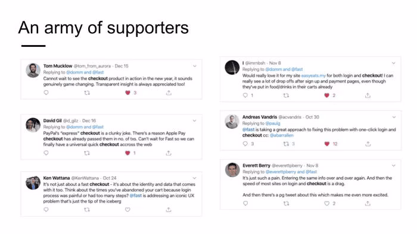
Task: Share David Gil's tweet via share icon
Action: point(169,153)
